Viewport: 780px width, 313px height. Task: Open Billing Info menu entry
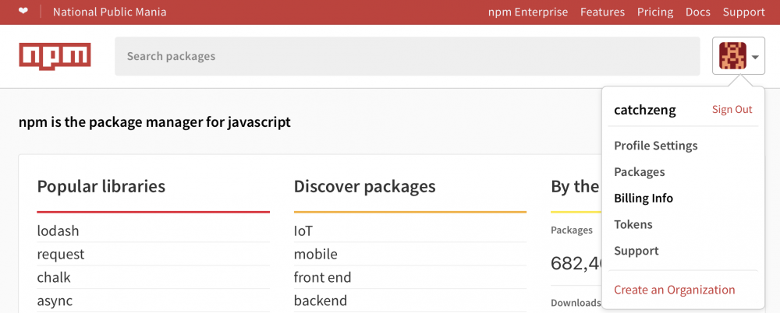643,199
